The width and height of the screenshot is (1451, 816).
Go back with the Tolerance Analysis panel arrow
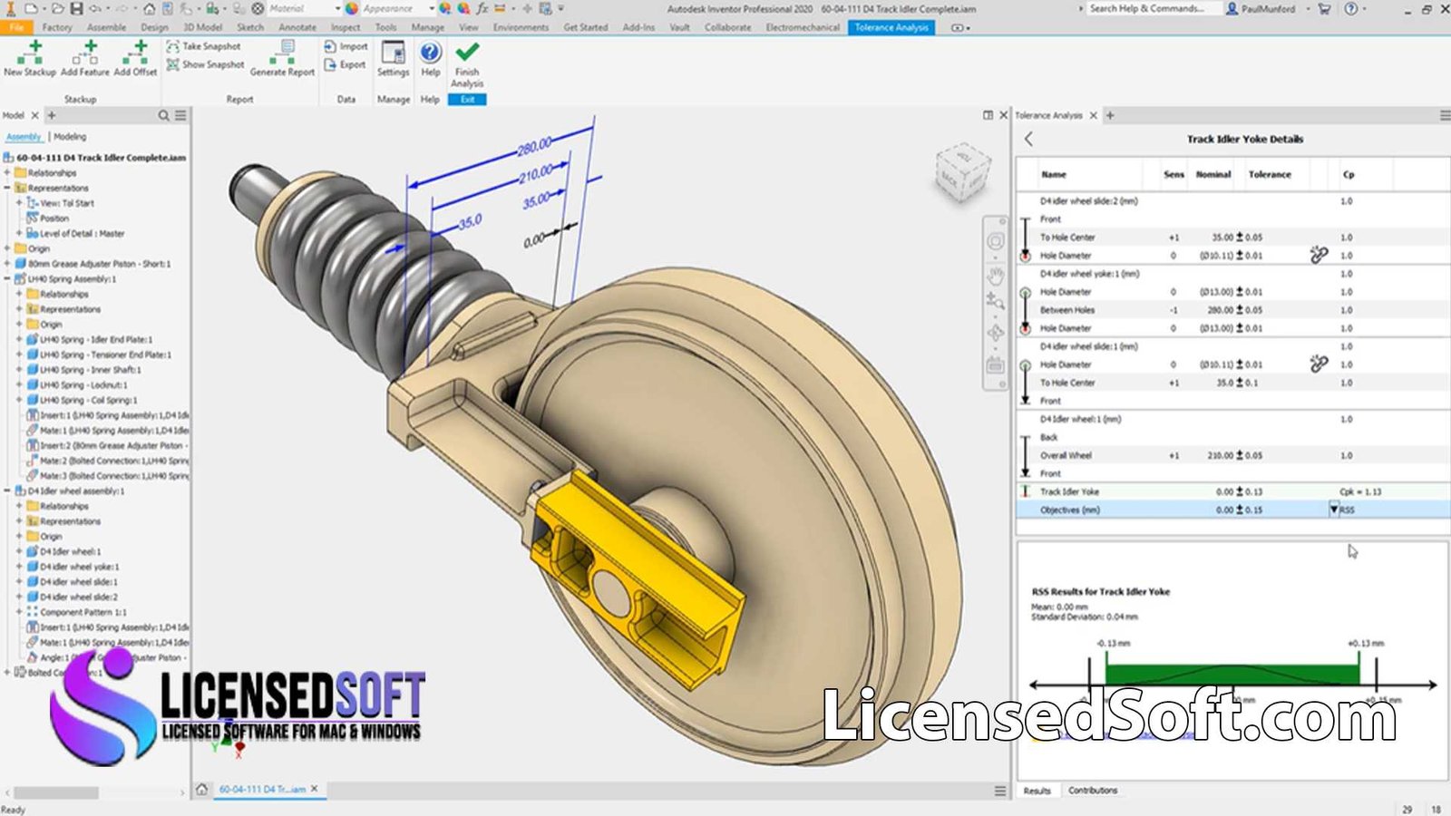pyautogui.click(x=1028, y=139)
